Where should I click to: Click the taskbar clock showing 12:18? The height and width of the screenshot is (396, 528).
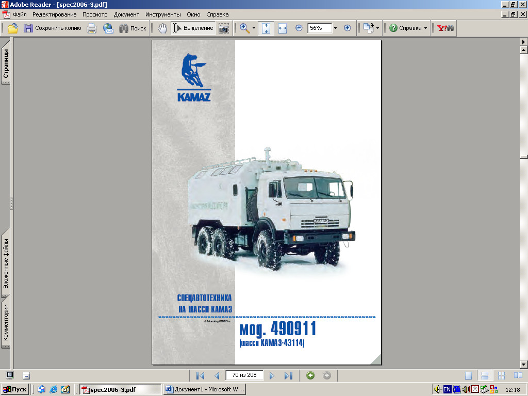(x=513, y=390)
